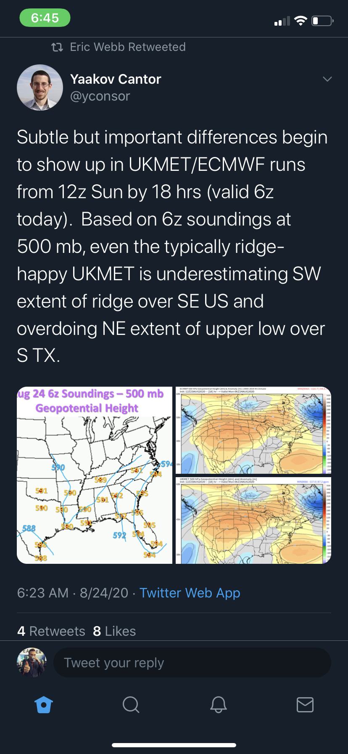Tap the Tweet your reply field
Image resolution: width=348 pixels, height=754 pixels.
coord(192,663)
